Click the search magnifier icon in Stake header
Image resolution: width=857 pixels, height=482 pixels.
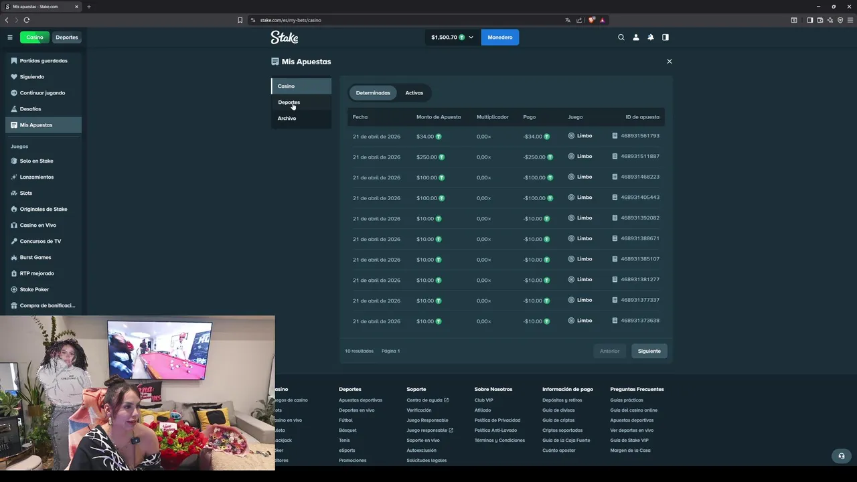pyautogui.click(x=621, y=37)
